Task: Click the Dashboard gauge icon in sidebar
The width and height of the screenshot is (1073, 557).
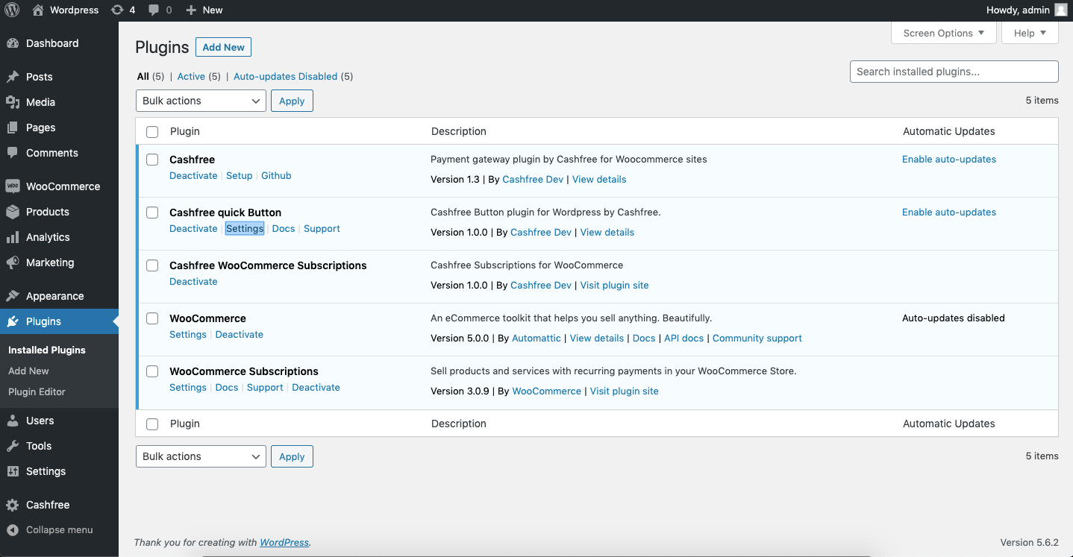Action: click(x=13, y=43)
